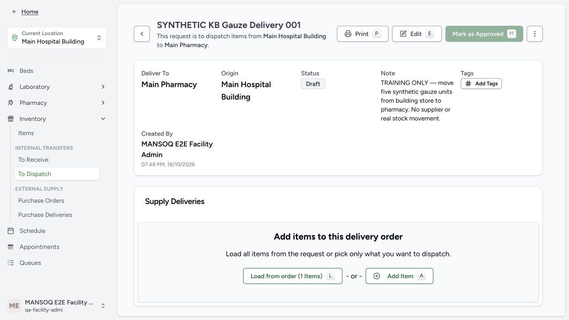The width and height of the screenshot is (569, 320).
Task: Follow the Home link
Action: 30,12
